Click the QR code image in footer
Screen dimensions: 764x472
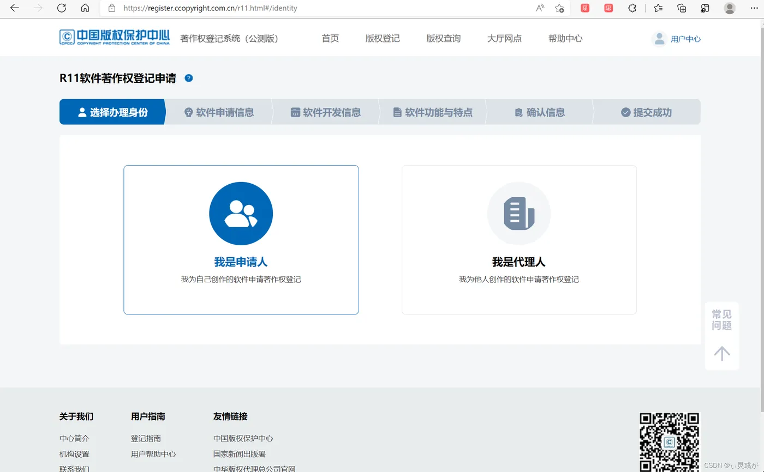tap(670, 442)
